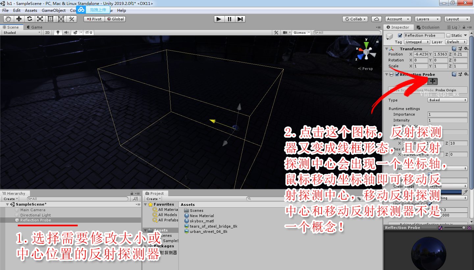
Task: Open the custom editor tools
Action: click(x=71, y=19)
